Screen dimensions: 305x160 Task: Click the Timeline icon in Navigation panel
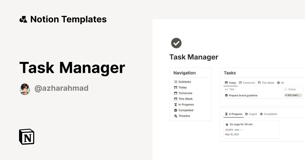pos(176,116)
